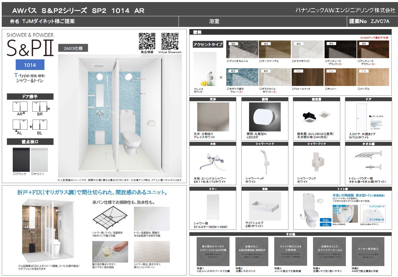Click the round LED light fixture image

[x=265, y=117]
